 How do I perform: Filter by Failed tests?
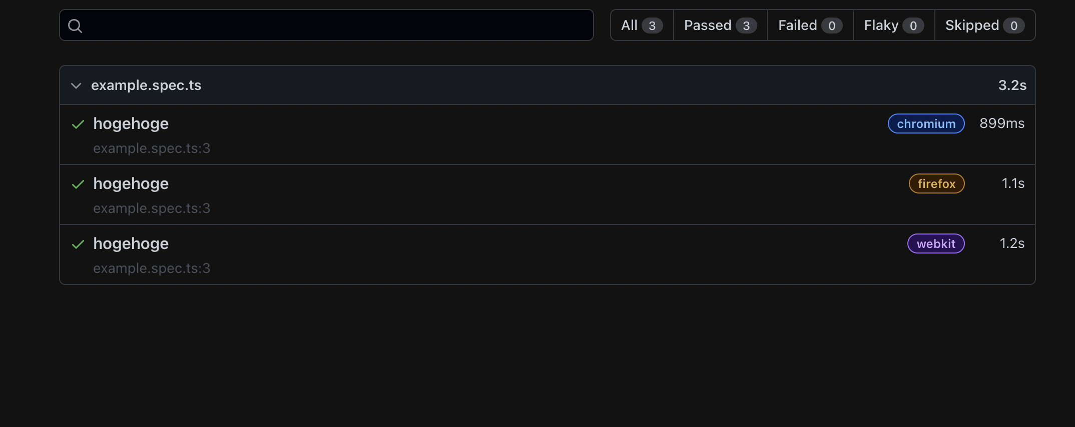(810, 25)
